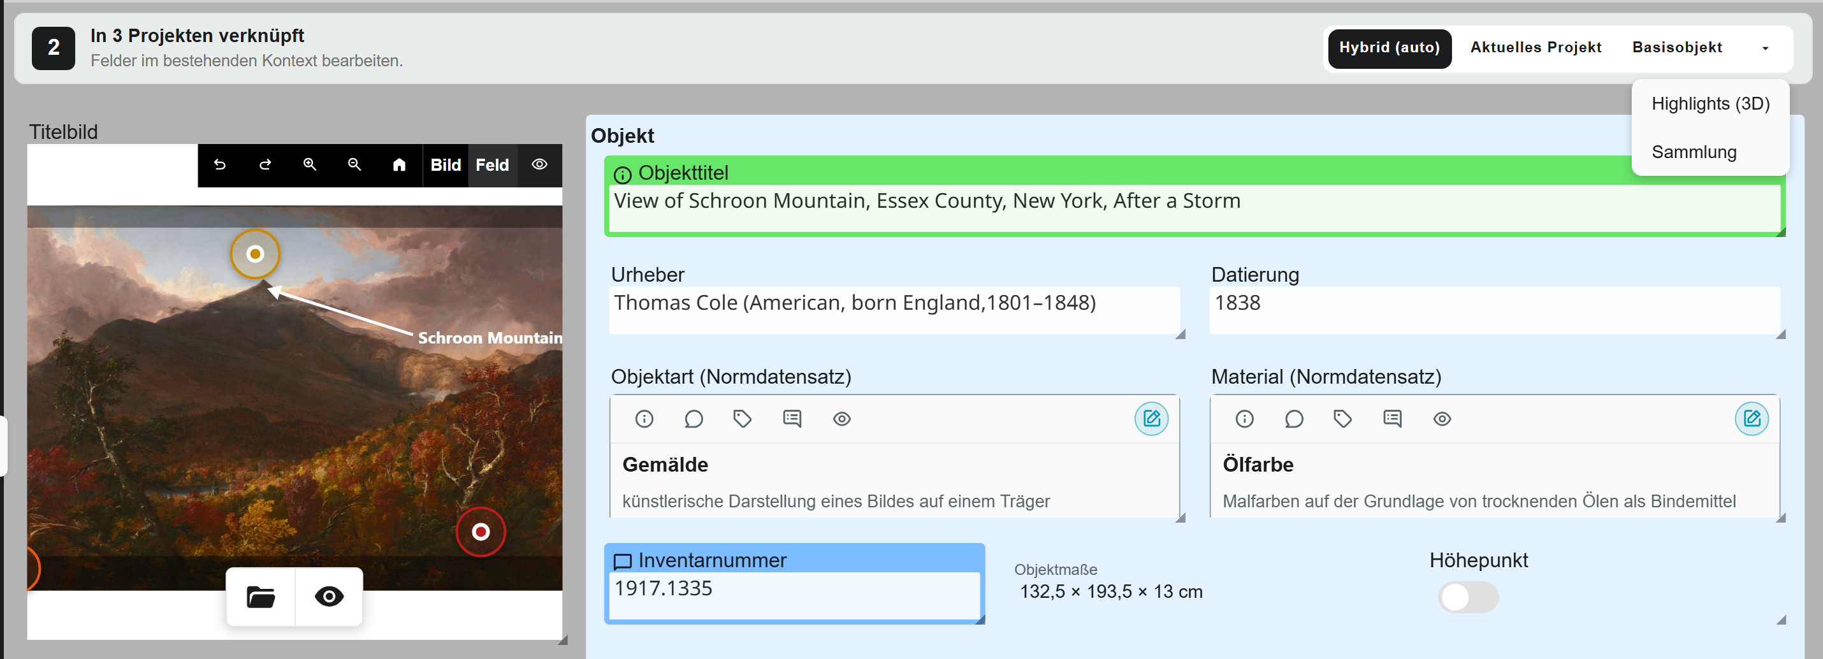The height and width of the screenshot is (659, 1823).
Task: Reset image view with home icon
Action: click(x=399, y=165)
